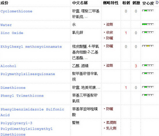Click the irritation value 0 for Zinc Oxide
159x136 pixels.
pos(136,33)
